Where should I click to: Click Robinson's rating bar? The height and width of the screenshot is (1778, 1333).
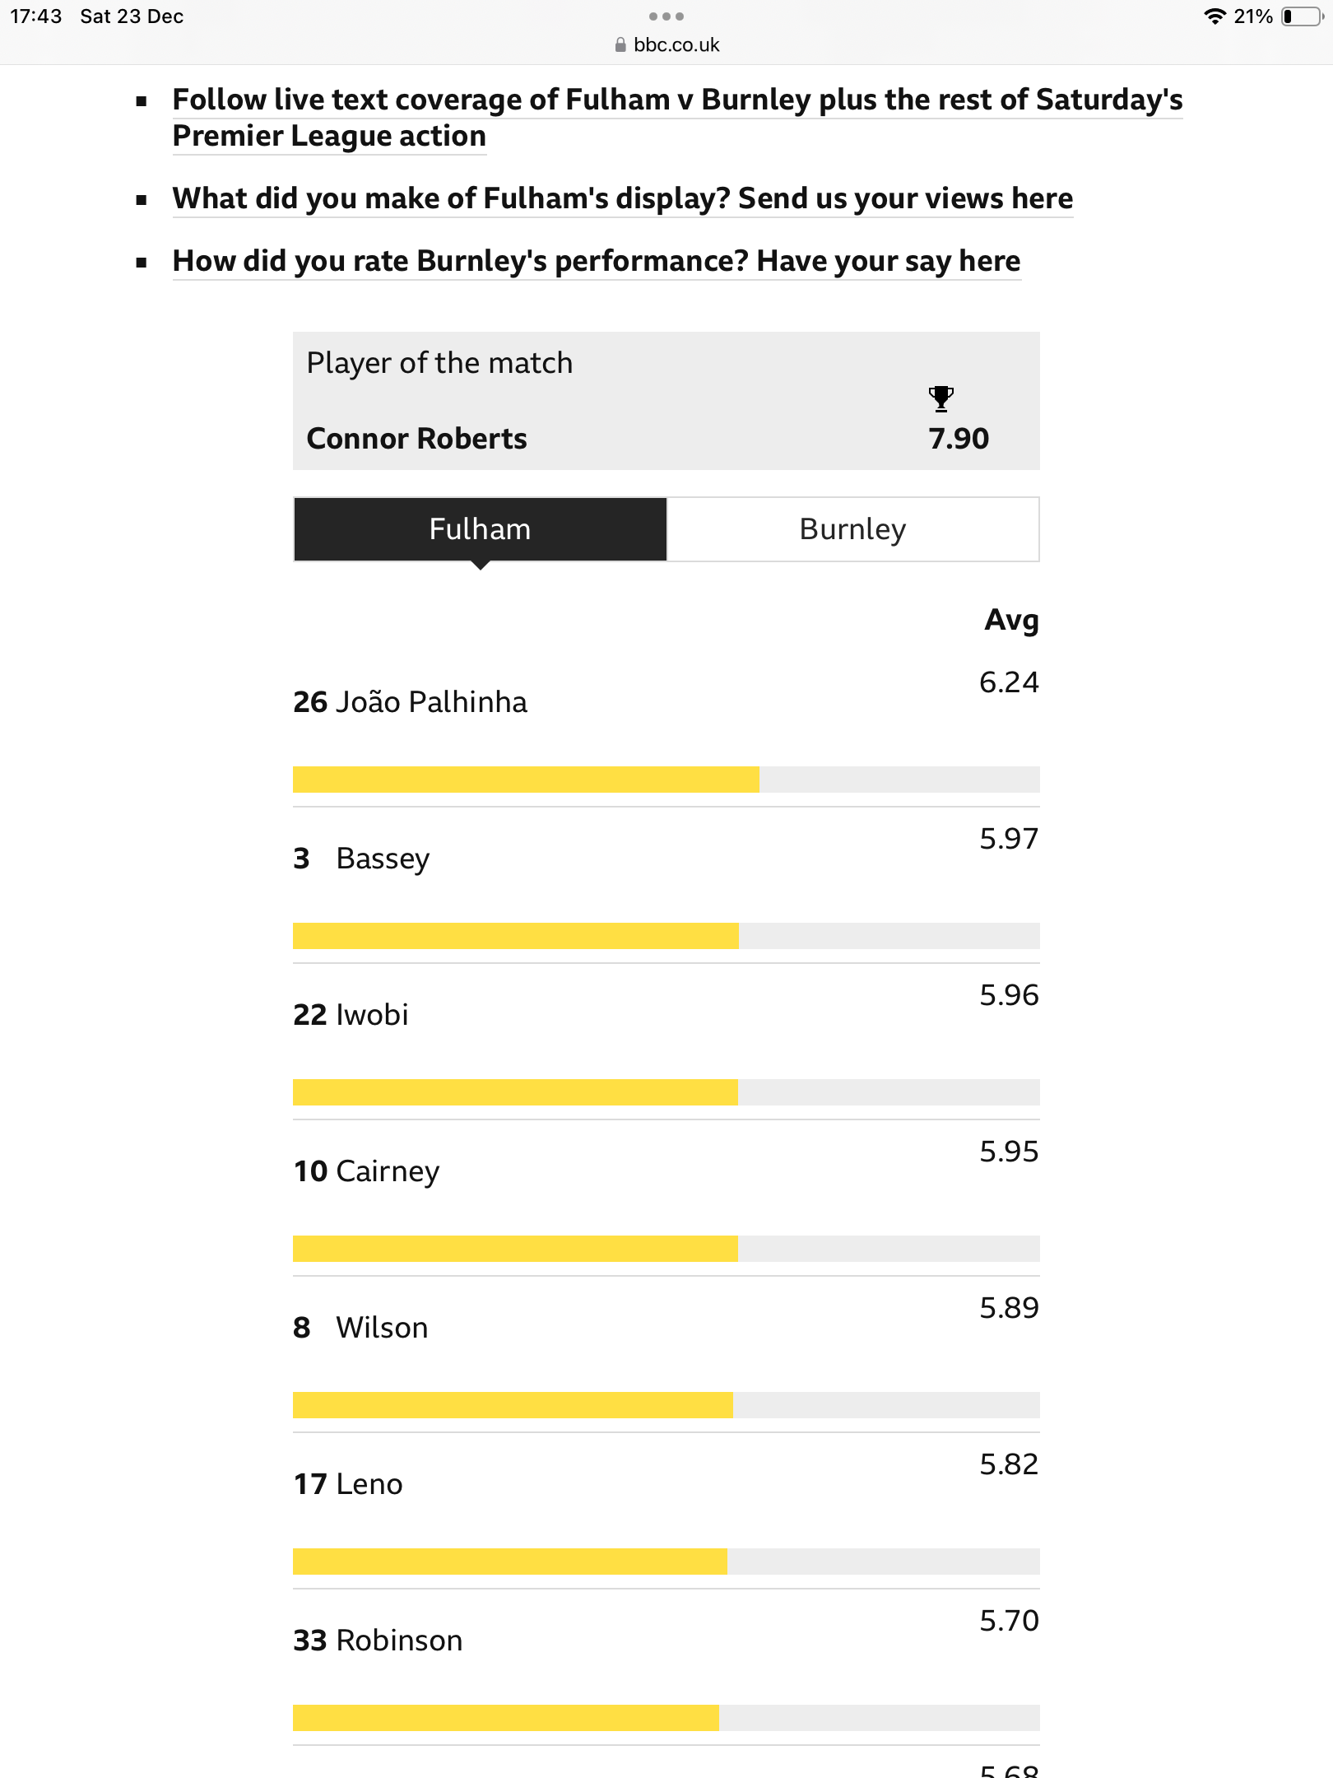tap(506, 1718)
